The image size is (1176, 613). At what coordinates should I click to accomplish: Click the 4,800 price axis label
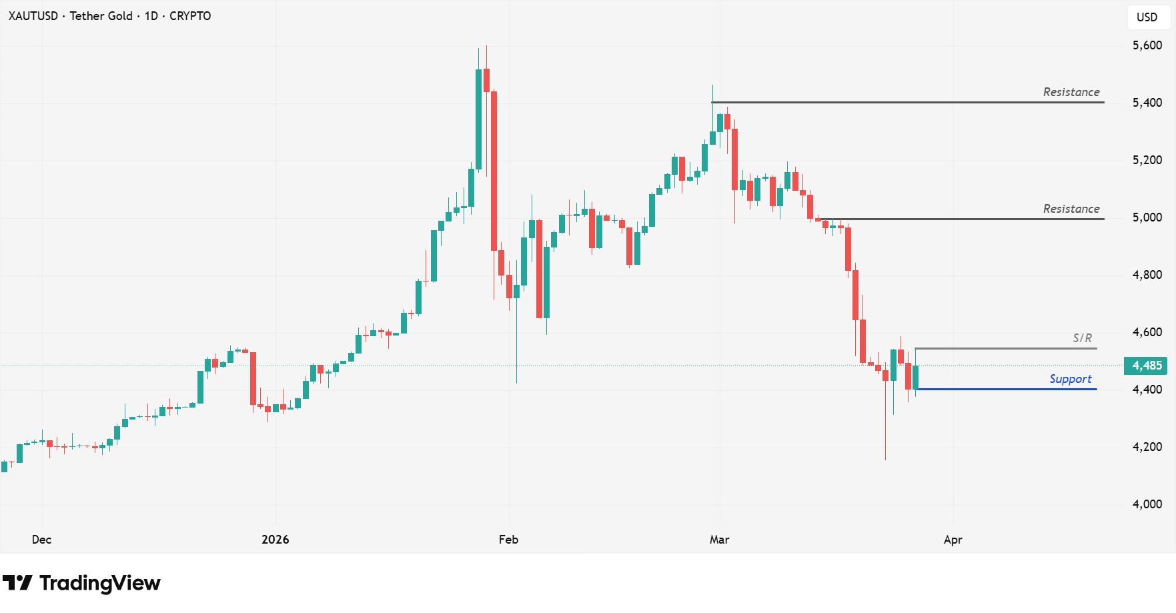[x=1147, y=275]
